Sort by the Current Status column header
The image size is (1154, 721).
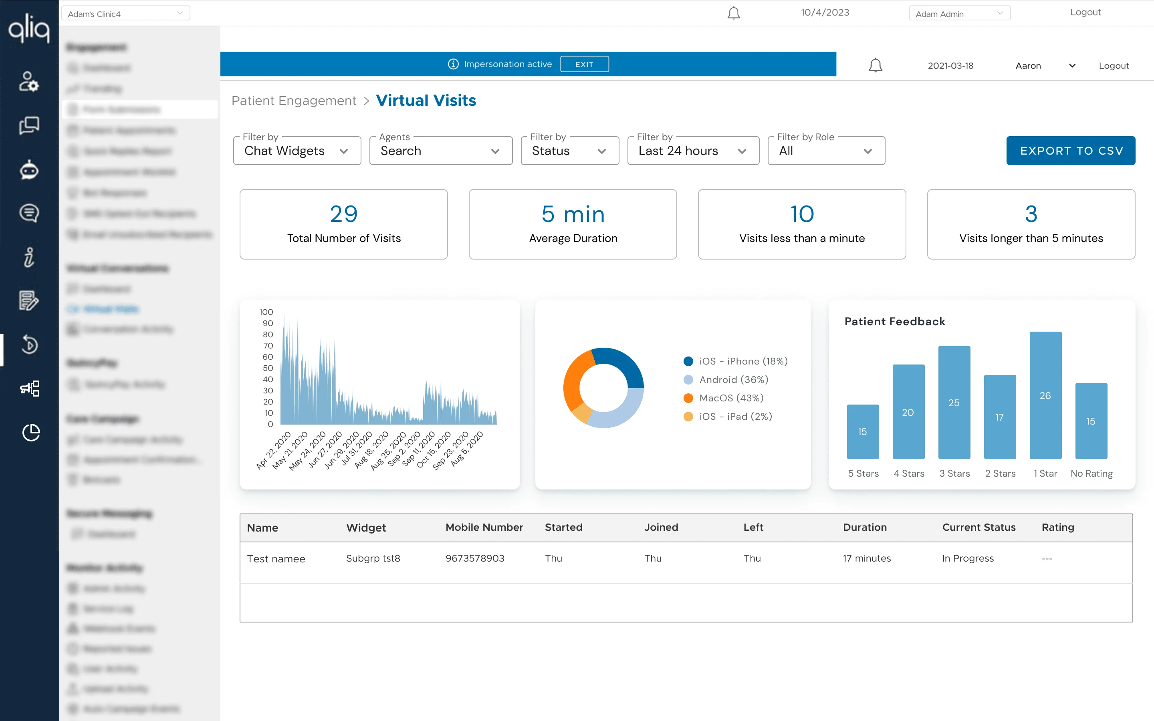tap(978, 528)
